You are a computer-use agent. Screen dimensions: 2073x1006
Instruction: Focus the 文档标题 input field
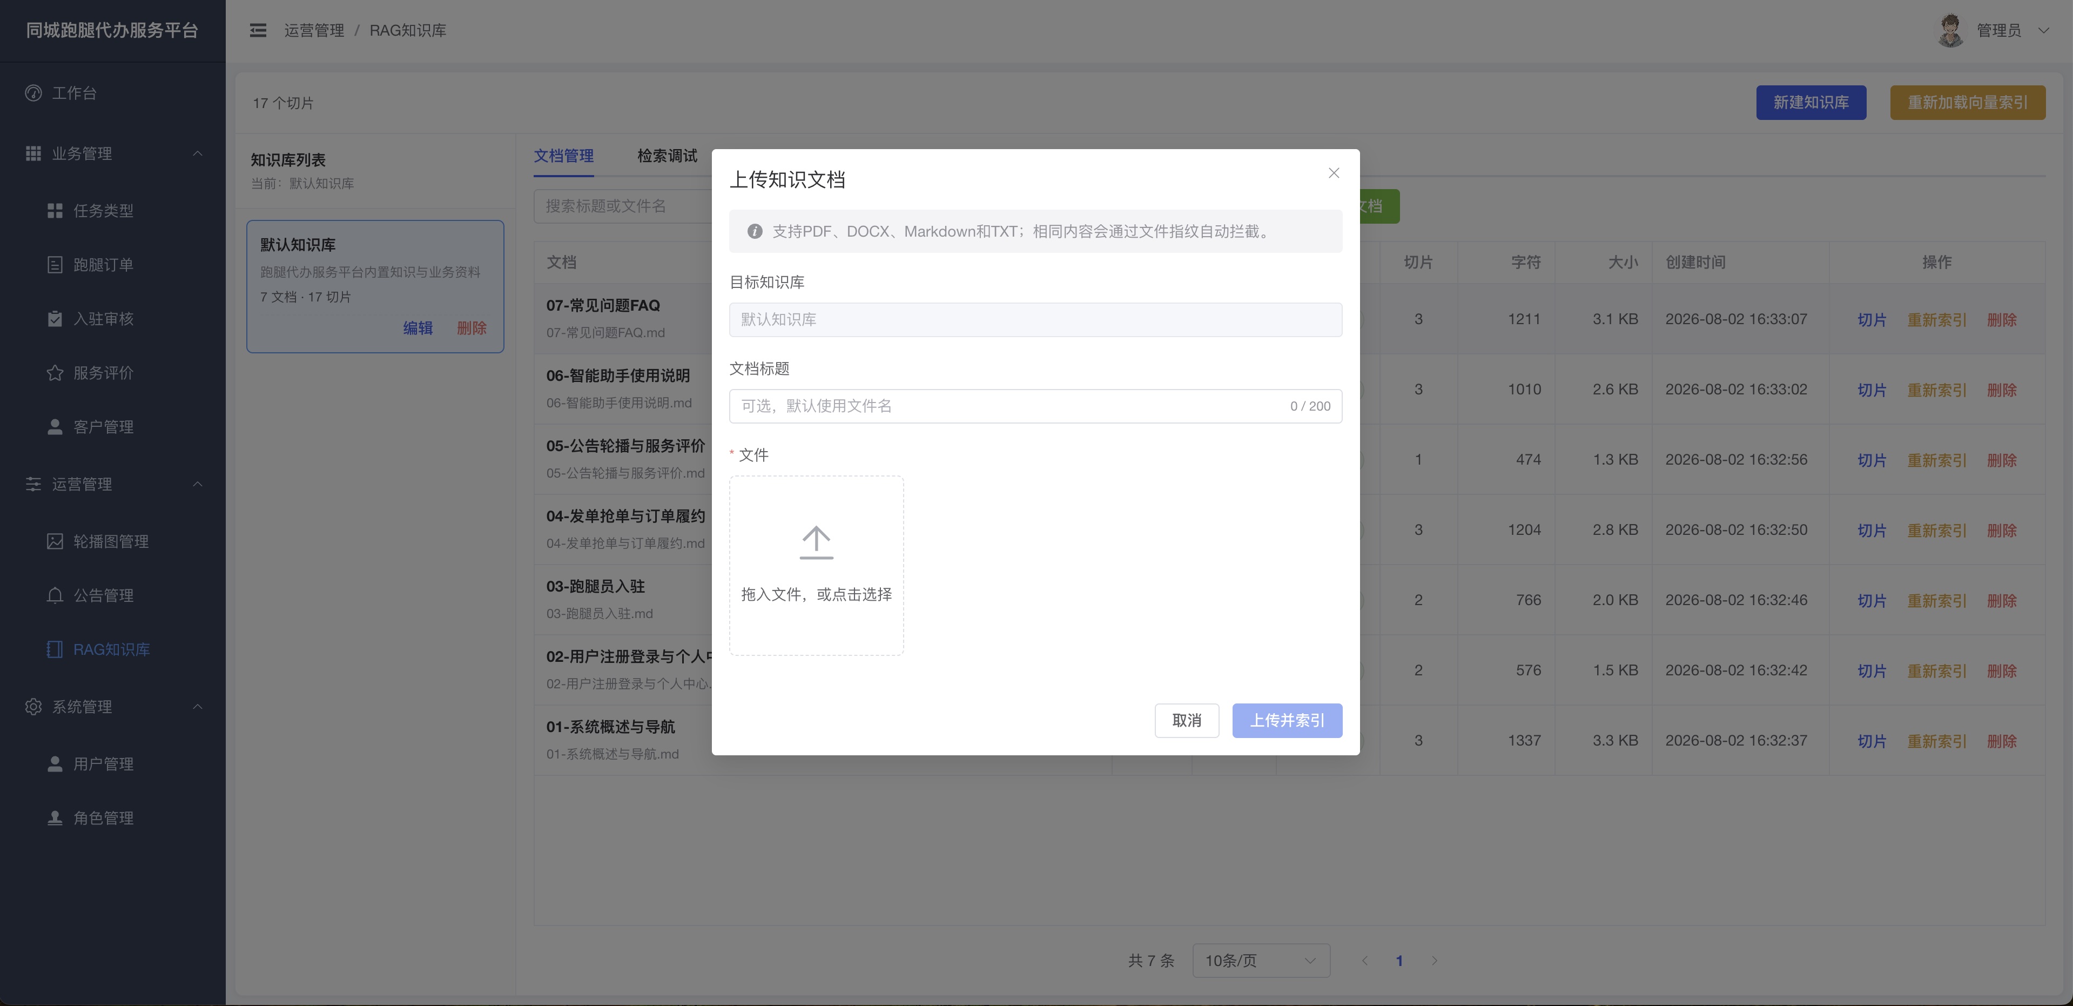click(1035, 406)
